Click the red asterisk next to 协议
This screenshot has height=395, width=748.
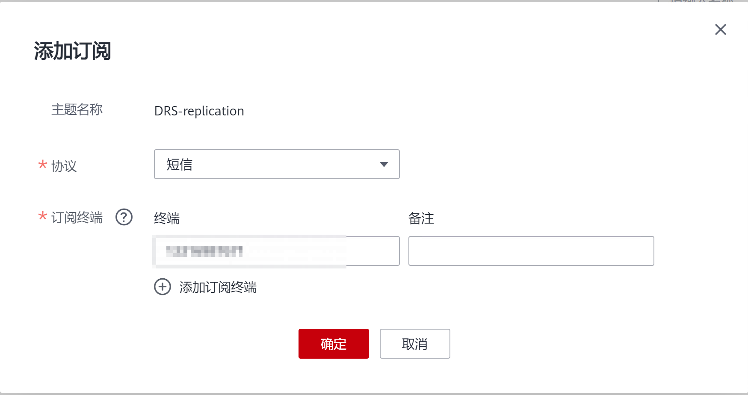point(42,165)
